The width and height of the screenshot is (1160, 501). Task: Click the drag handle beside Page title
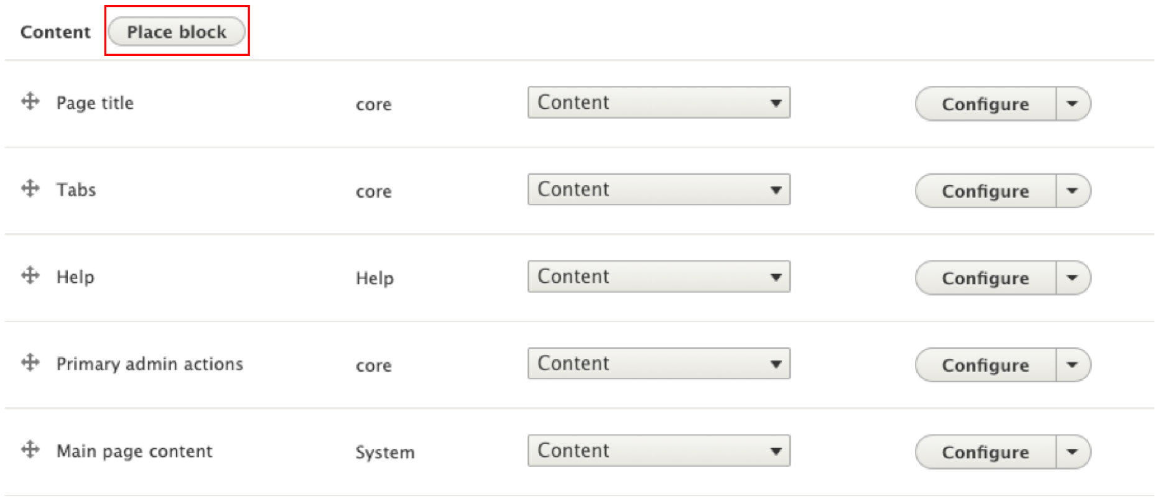[x=30, y=101]
